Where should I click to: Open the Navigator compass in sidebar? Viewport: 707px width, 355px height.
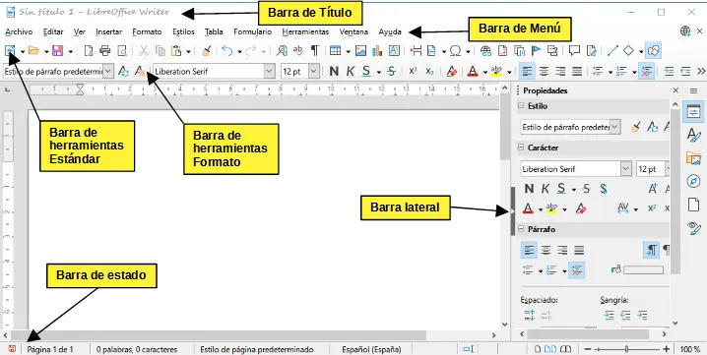coord(693,181)
